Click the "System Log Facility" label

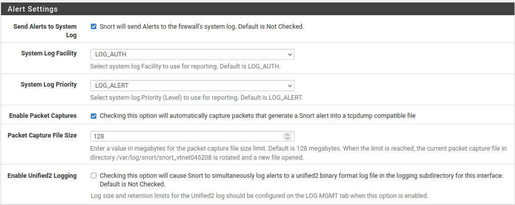tap(49, 53)
